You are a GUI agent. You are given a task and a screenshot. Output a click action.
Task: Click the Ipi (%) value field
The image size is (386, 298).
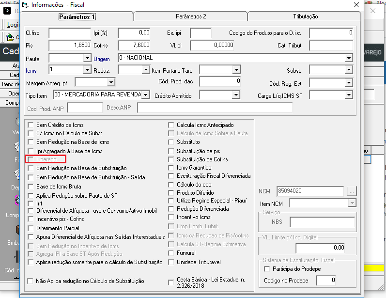point(134,33)
